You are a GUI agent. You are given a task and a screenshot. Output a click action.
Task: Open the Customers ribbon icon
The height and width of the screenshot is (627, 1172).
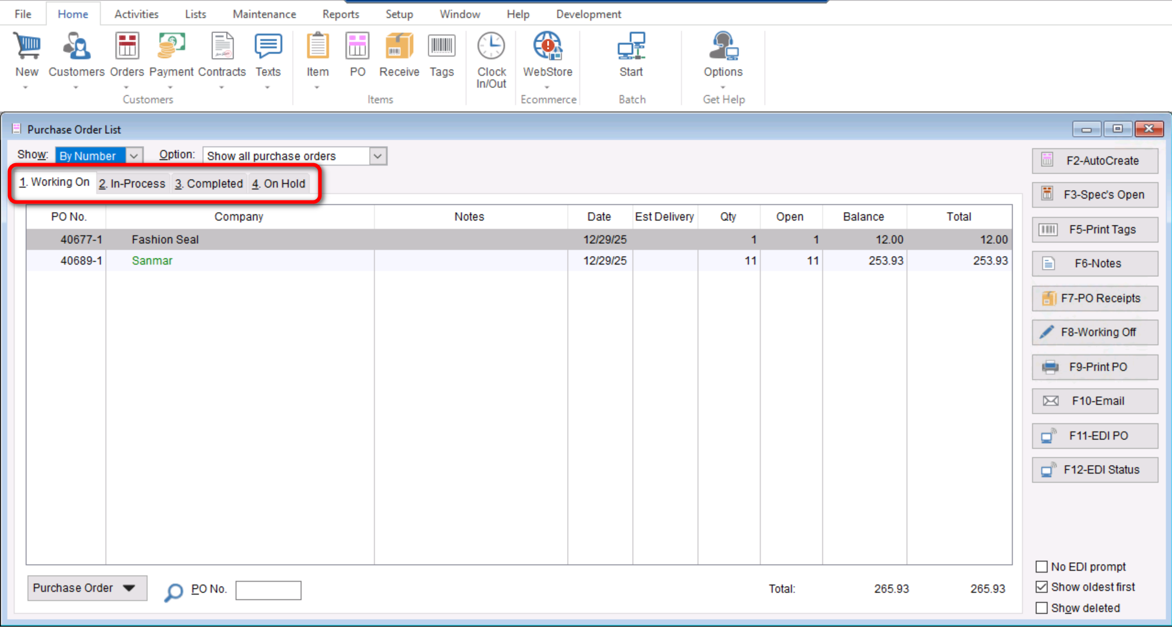pyautogui.click(x=76, y=47)
